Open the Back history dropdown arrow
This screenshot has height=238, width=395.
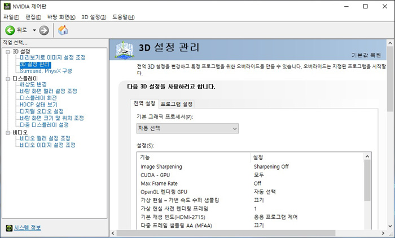(34, 30)
